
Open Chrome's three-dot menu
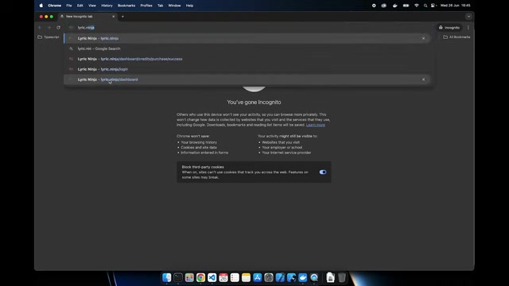click(x=468, y=28)
